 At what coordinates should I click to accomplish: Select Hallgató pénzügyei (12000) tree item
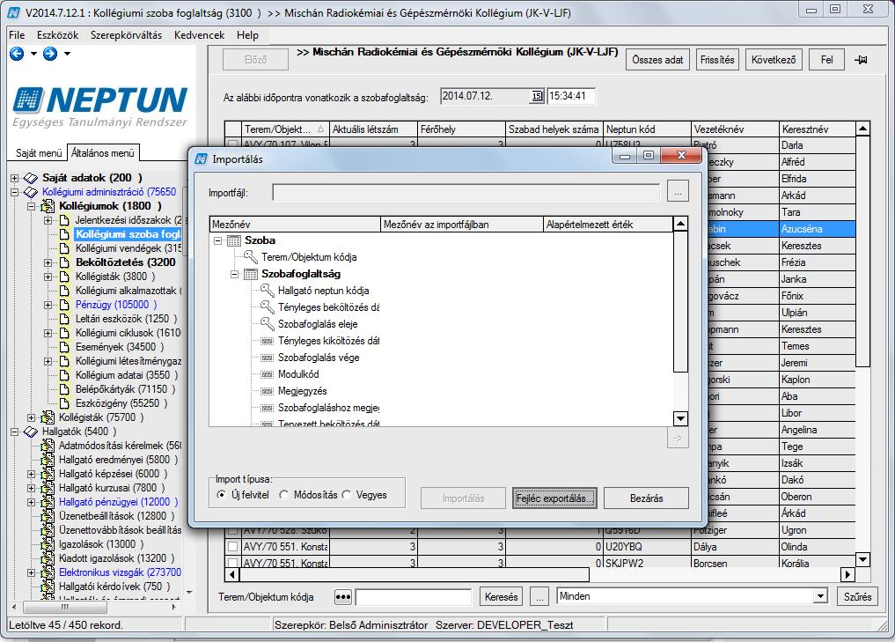point(118,502)
